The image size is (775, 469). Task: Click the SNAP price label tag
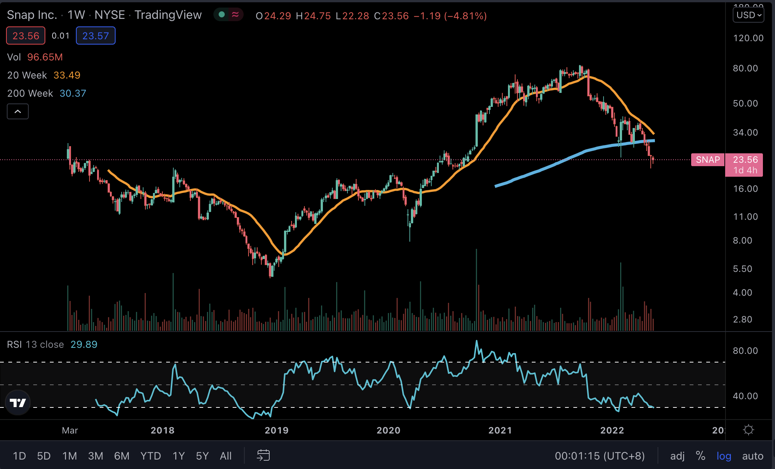point(708,160)
